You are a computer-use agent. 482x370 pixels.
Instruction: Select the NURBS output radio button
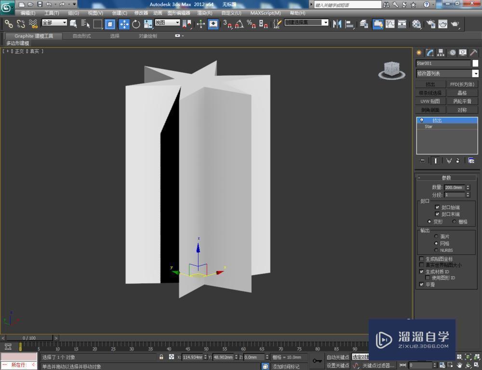tap(436, 250)
